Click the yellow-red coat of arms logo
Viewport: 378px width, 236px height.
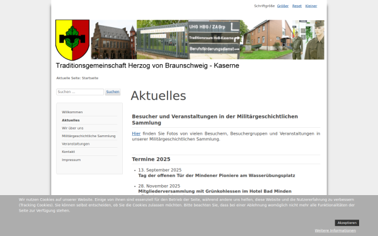72,40
